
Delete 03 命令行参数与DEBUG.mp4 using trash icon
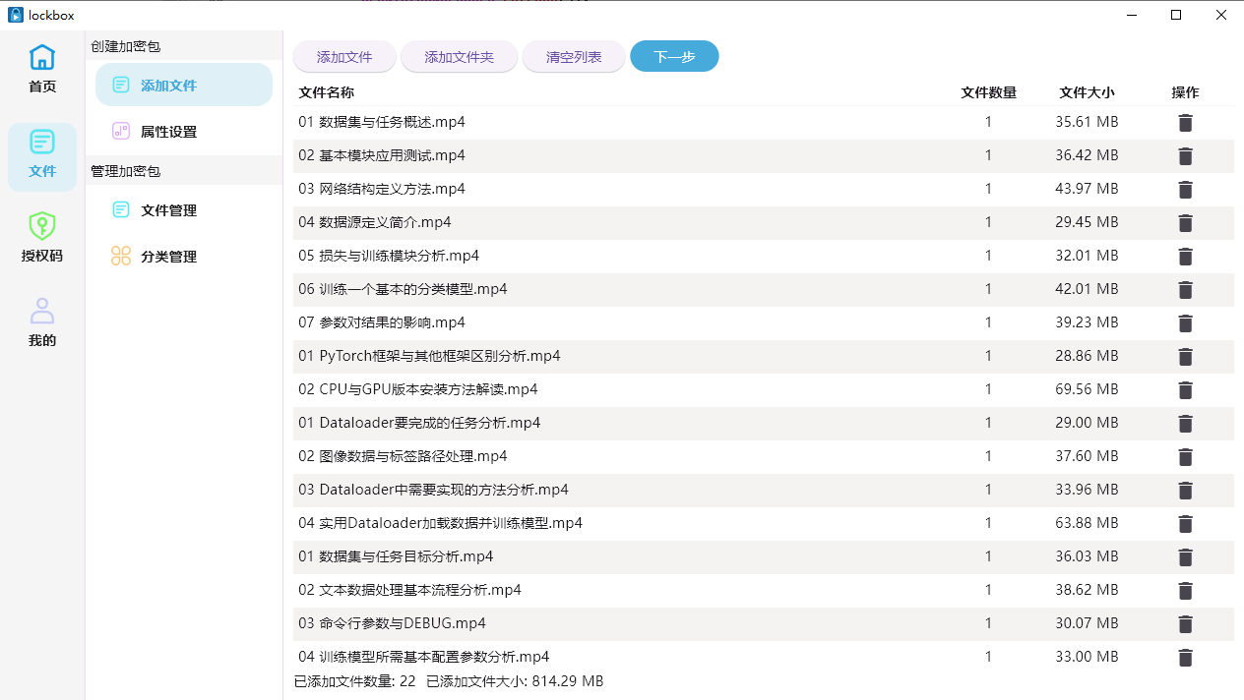tap(1185, 624)
